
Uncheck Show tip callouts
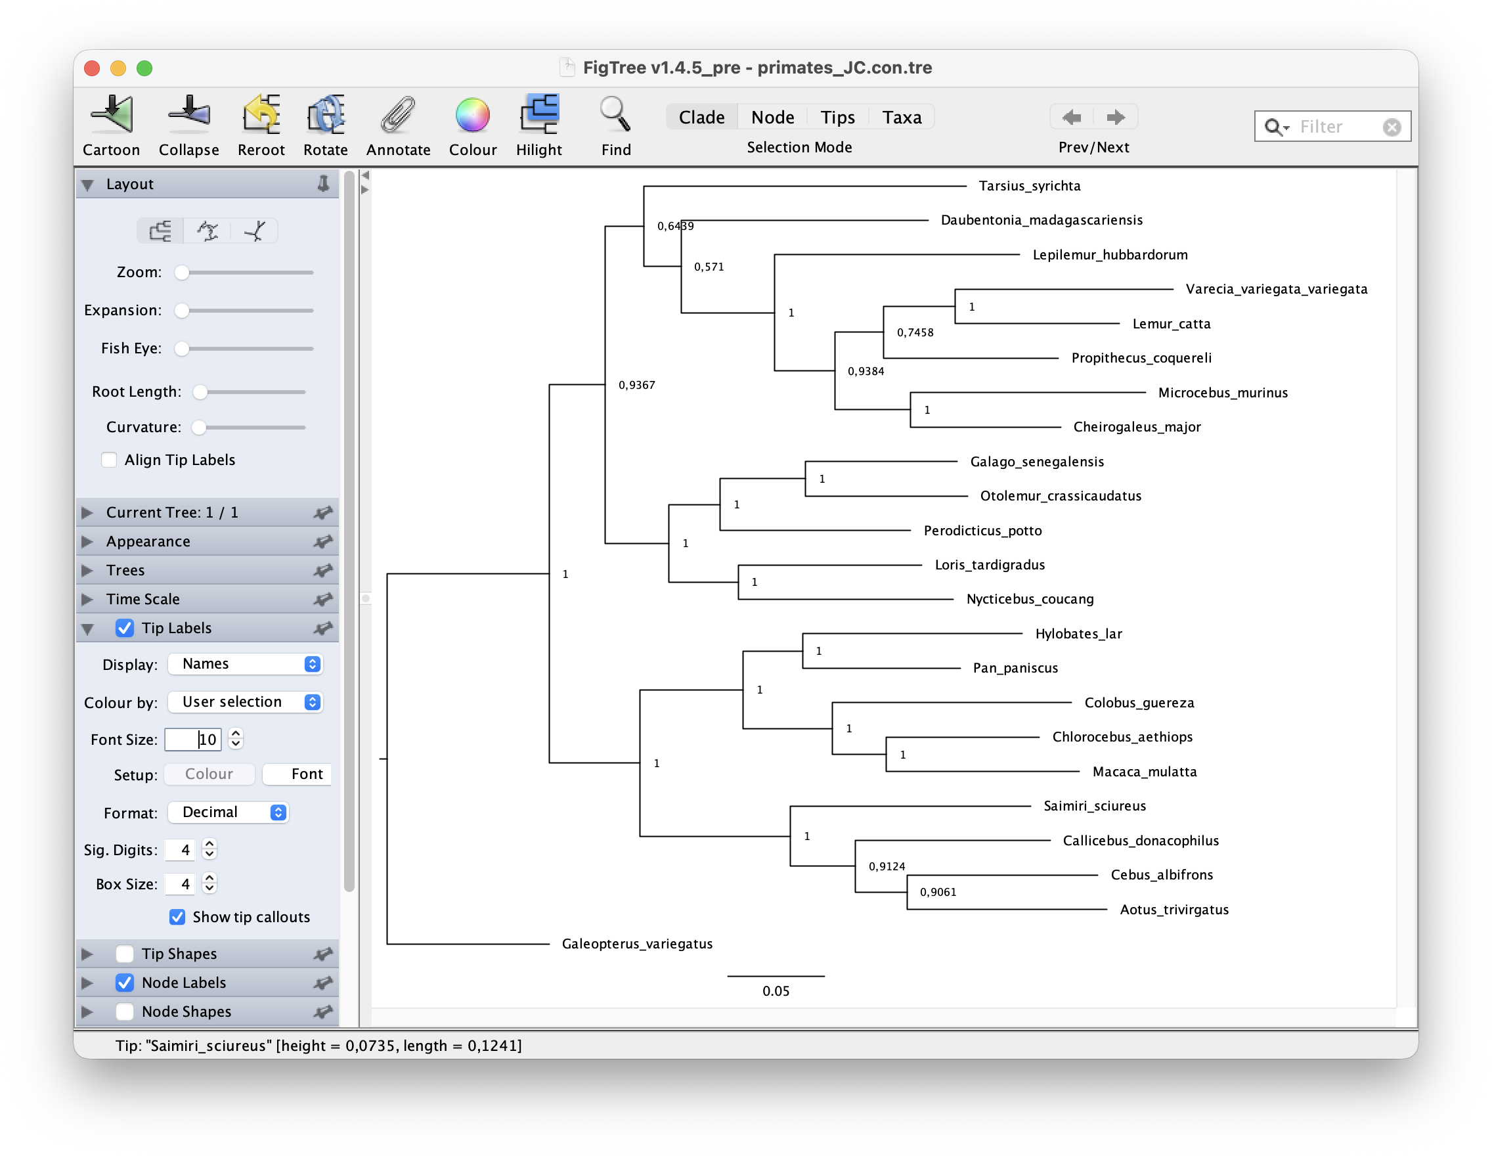tap(177, 917)
